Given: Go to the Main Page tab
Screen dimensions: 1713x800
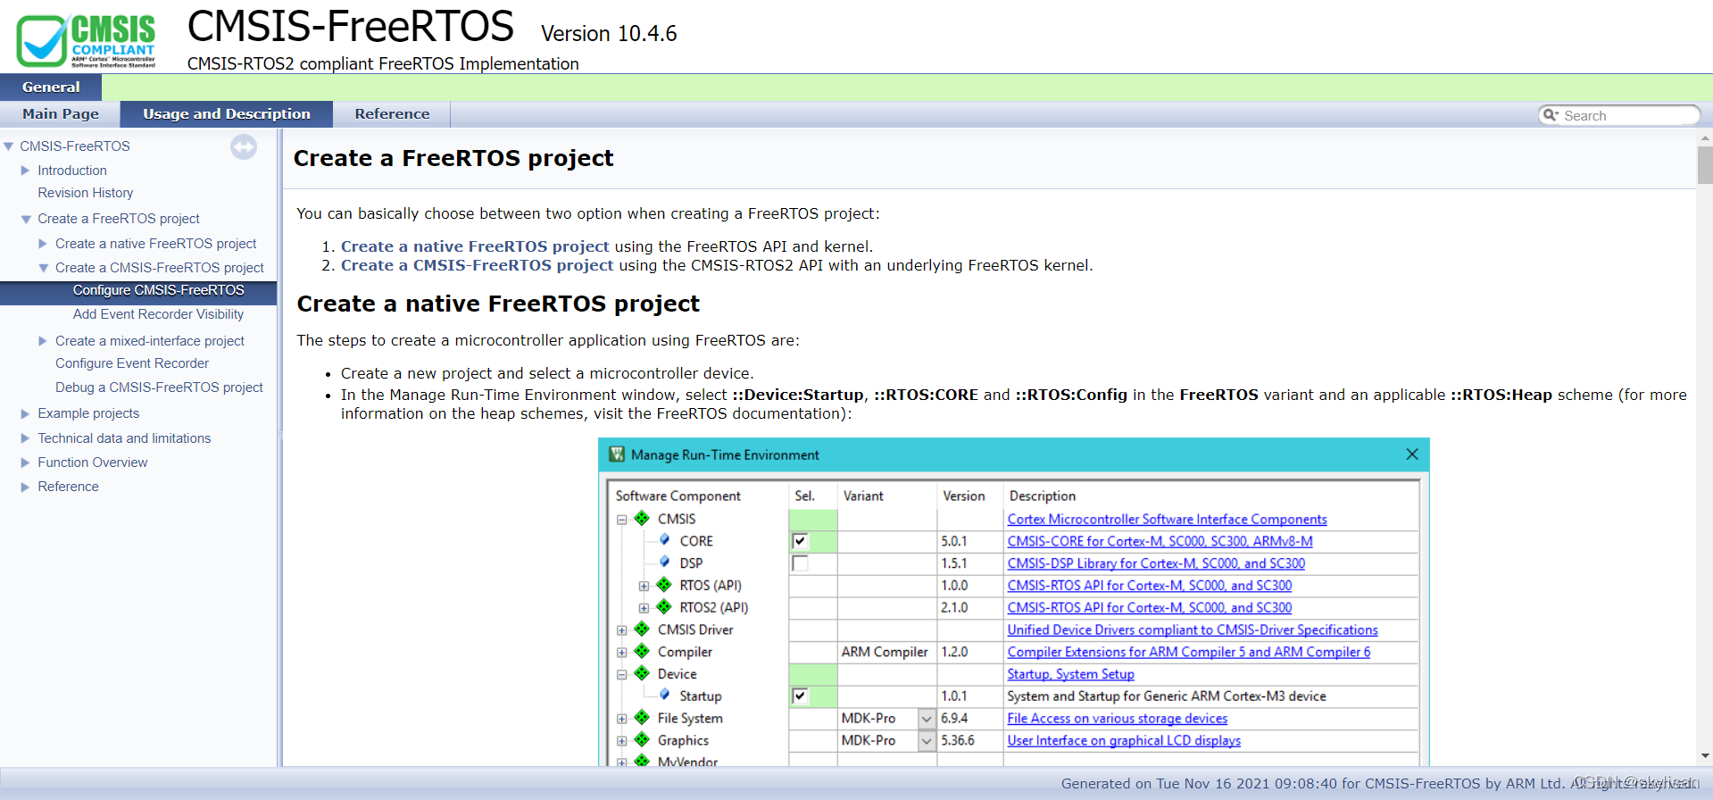Looking at the screenshot, I should coord(61,114).
